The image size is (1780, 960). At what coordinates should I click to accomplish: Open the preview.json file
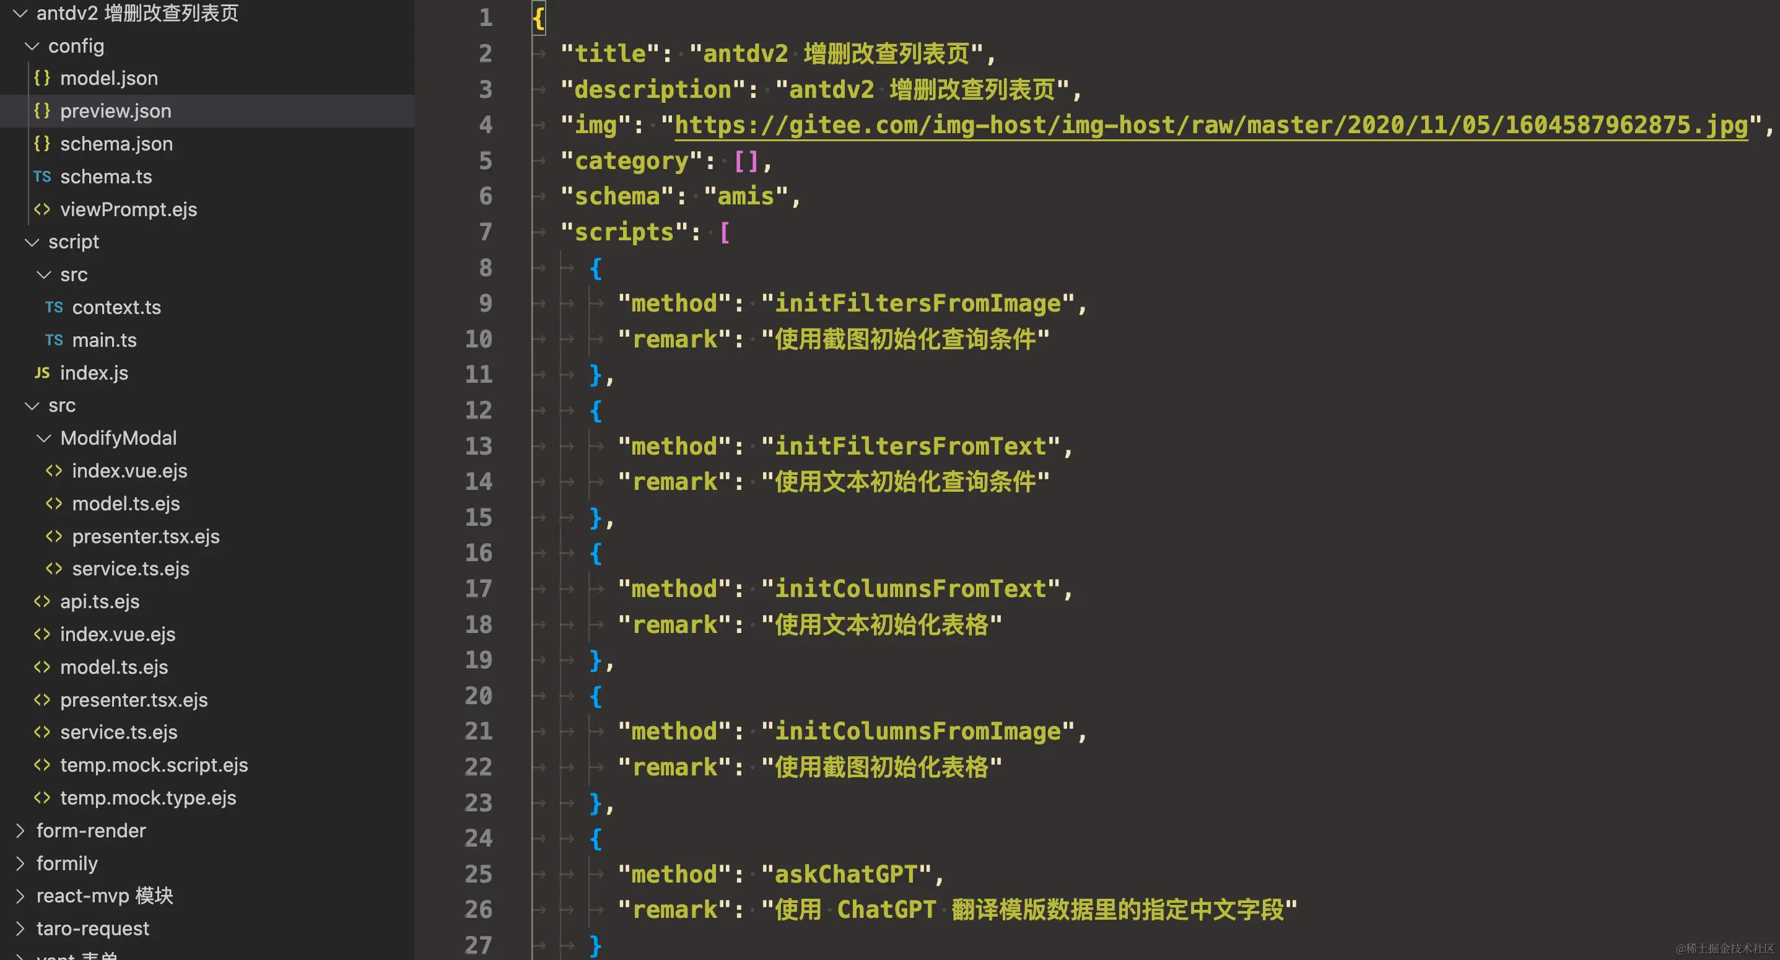click(115, 111)
